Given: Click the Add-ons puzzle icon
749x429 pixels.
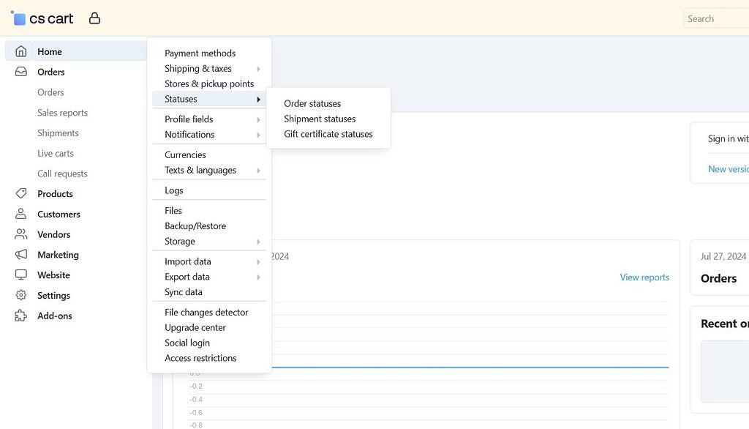Looking at the screenshot, I should click(20, 316).
